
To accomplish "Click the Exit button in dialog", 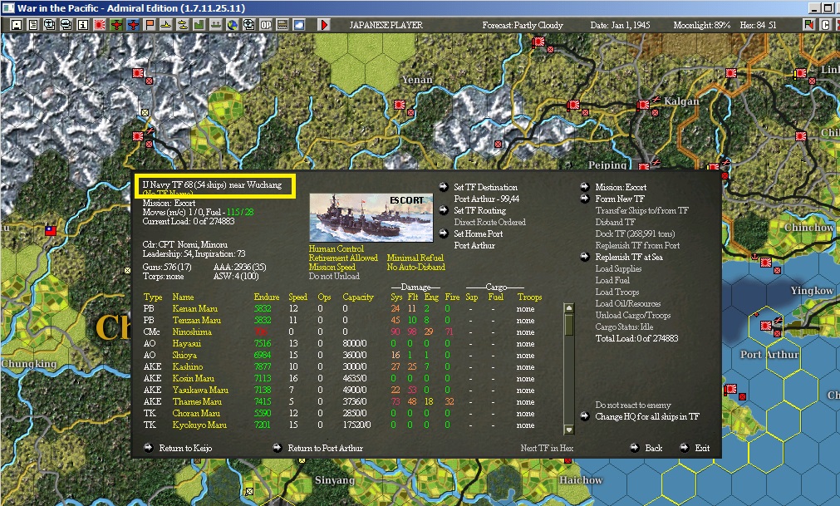I will [x=702, y=448].
